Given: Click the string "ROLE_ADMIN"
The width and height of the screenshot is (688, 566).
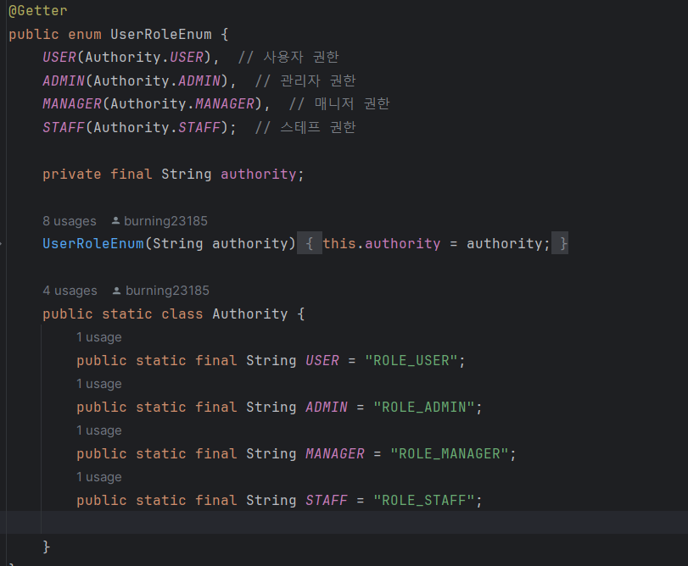Looking at the screenshot, I should coord(424,407).
